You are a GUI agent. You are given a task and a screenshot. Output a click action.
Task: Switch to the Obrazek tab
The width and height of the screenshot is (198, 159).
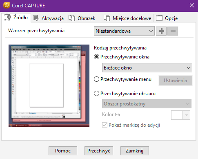click(x=83, y=18)
